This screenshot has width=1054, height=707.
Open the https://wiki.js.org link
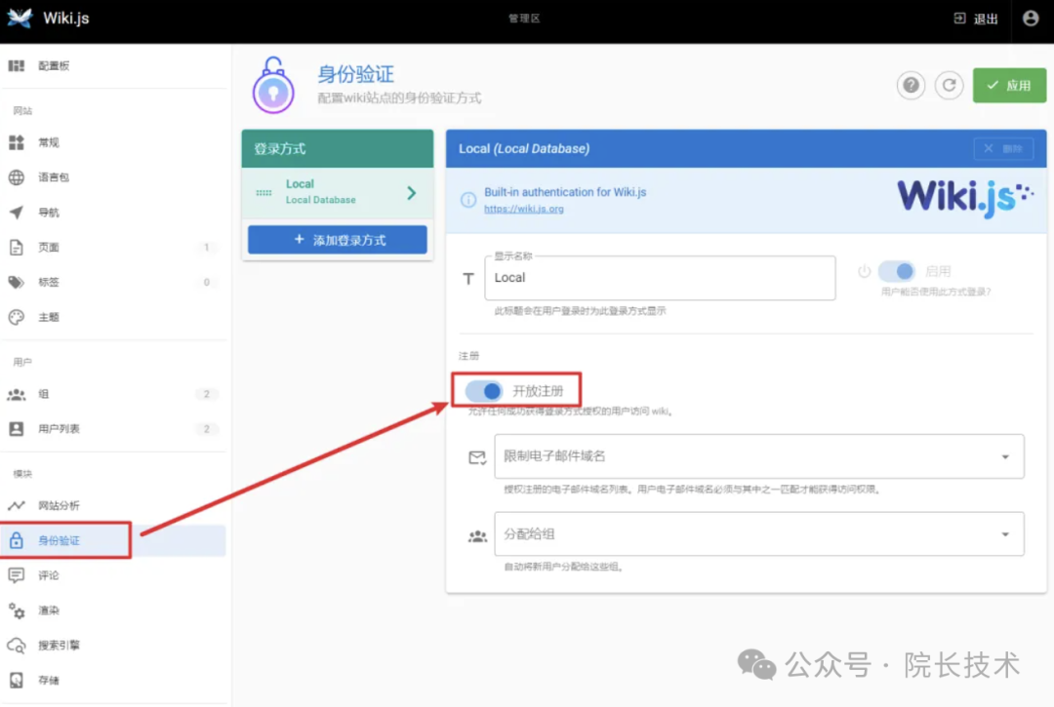(x=524, y=209)
